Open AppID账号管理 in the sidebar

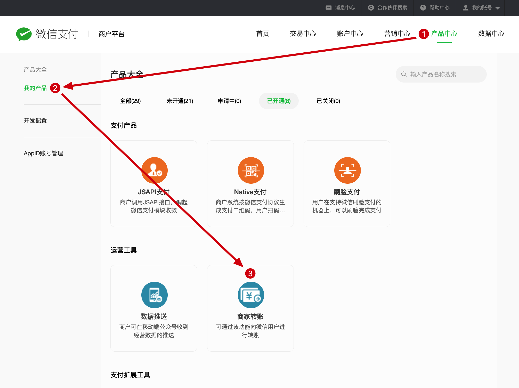[43, 153]
